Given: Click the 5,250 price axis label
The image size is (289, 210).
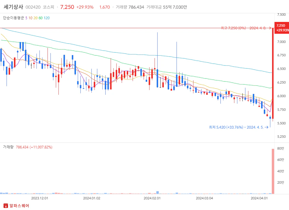Looking at the screenshot, I should click(282, 137).
